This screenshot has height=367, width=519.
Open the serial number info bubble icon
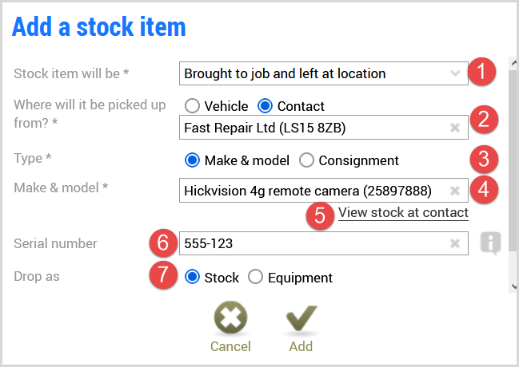click(490, 243)
